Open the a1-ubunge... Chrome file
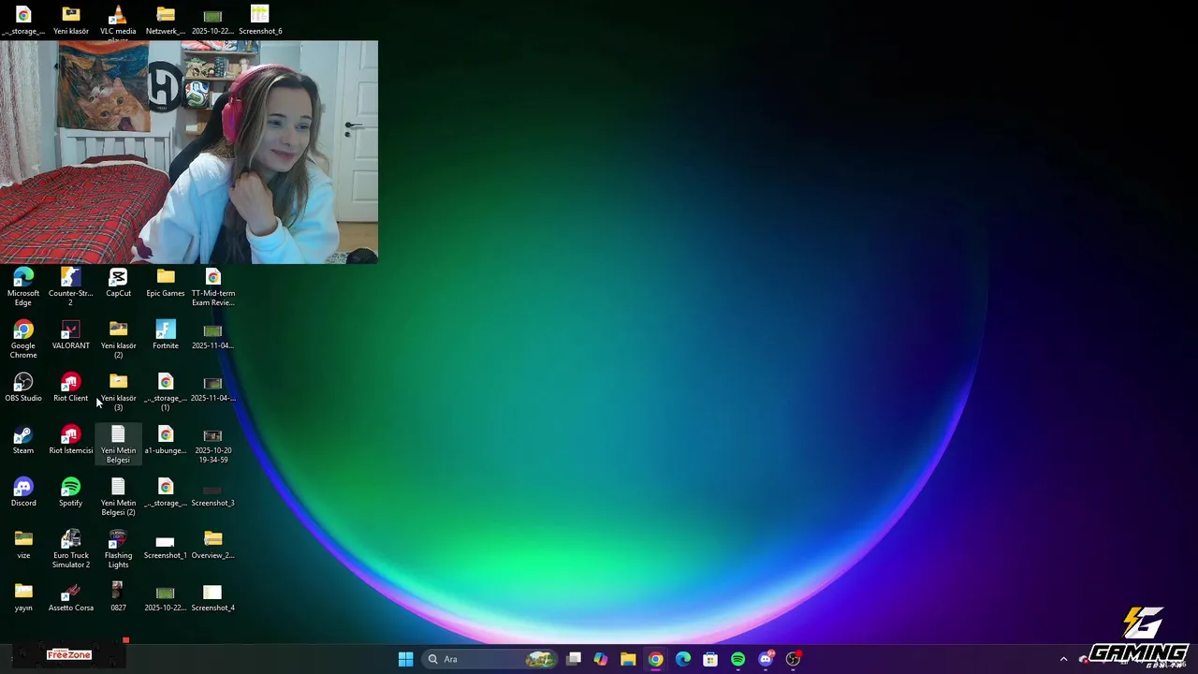Image resolution: width=1198 pixels, height=674 pixels. pos(166,440)
